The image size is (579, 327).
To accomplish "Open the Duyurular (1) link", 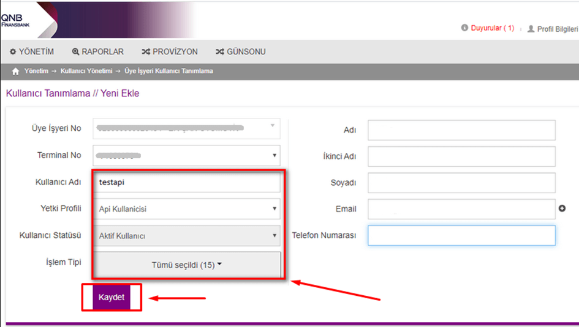I will click(x=492, y=28).
